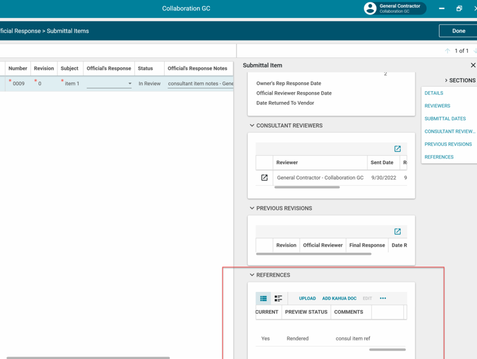Collapse the References section
Viewport: 477px width, 359px height.
tap(252, 275)
